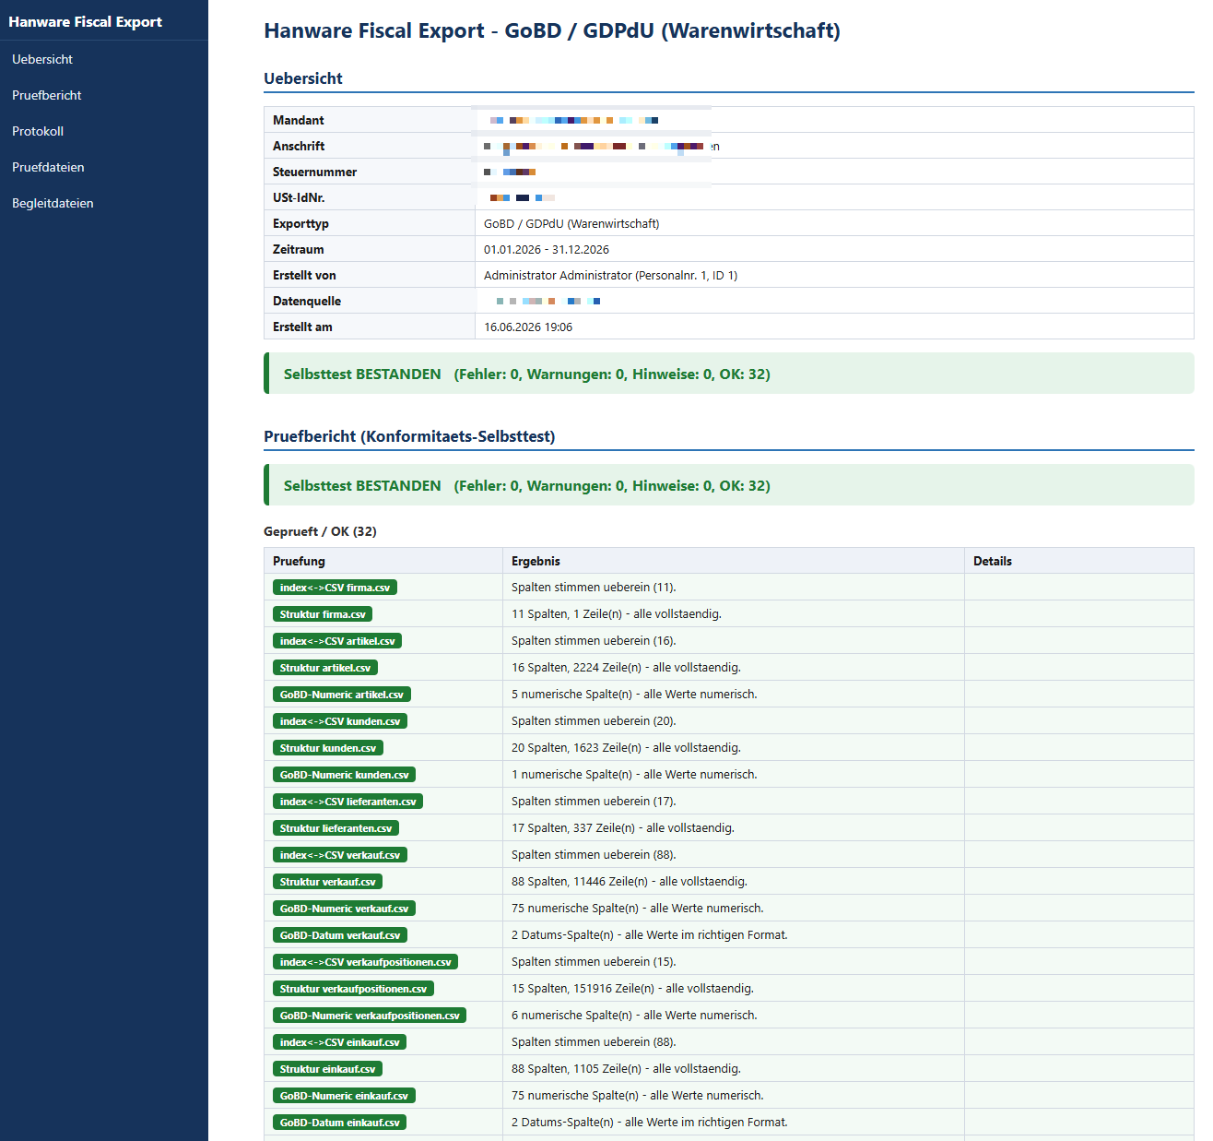This screenshot has height=1141, width=1213.
Task: Select the 'Struktur kunden.csv' badge
Action: [328, 748]
